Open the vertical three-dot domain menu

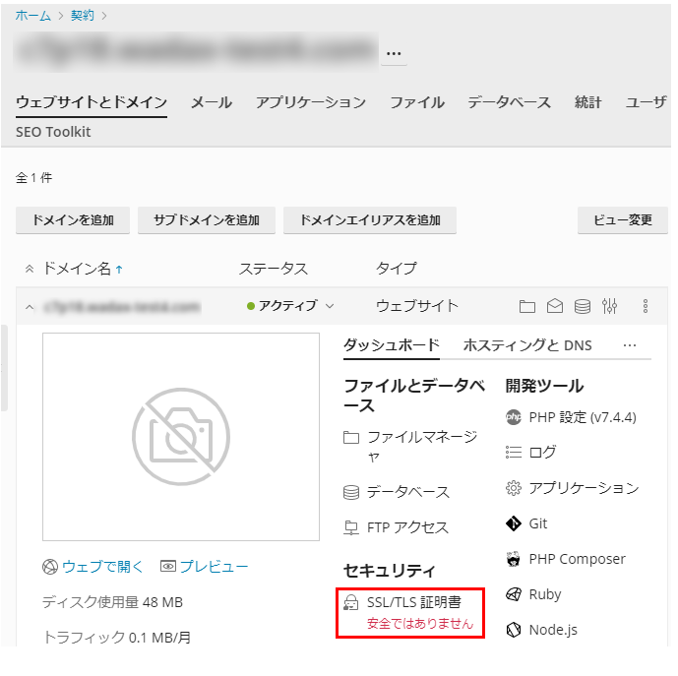point(646,306)
